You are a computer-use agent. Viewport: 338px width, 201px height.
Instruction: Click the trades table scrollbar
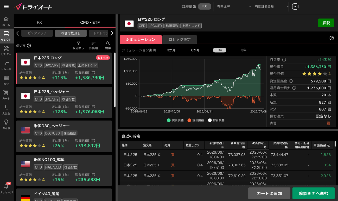coord(335,144)
